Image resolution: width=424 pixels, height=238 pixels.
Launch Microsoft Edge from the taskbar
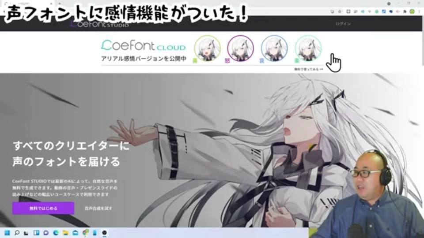click(x=56, y=233)
